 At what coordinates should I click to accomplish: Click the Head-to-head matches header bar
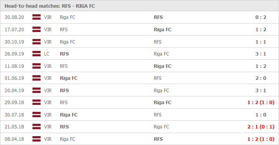(139, 6)
